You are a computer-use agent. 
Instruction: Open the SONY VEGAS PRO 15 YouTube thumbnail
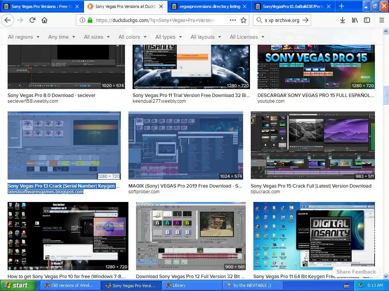click(316, 67)
